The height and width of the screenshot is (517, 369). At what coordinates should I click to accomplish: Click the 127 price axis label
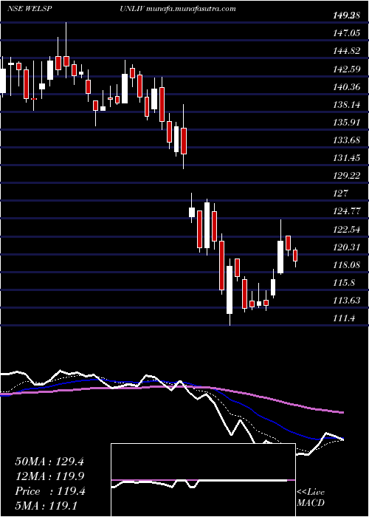pyautogui.click(x=340, y=194)
